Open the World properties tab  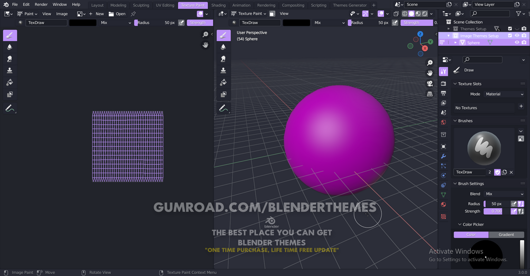click(444, 122)
